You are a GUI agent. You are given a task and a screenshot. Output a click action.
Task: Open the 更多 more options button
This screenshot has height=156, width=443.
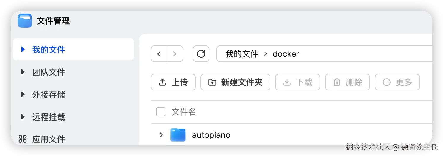coord(397,82)
